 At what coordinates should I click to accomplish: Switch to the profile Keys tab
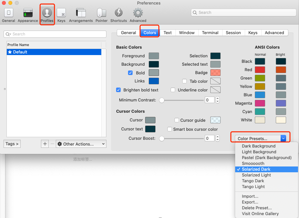click(x=253, y=33)
